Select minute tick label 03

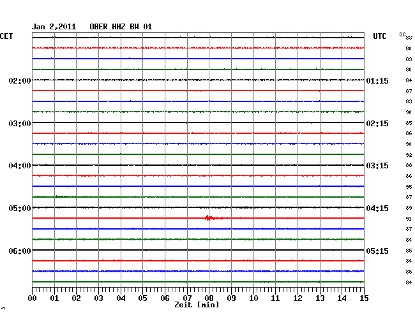tap(98, 298)
